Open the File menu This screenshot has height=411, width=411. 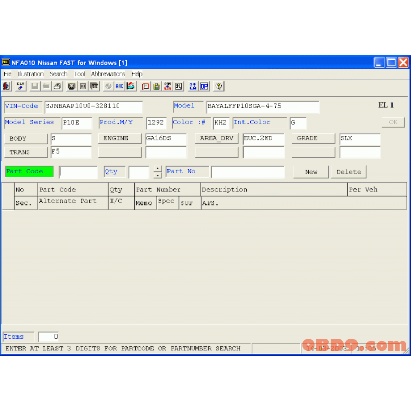8,74
